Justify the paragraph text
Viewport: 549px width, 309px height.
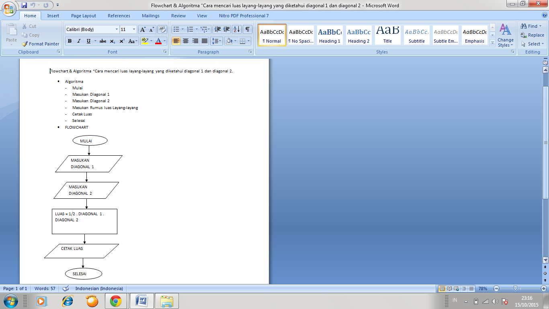[x=205, y=41]
